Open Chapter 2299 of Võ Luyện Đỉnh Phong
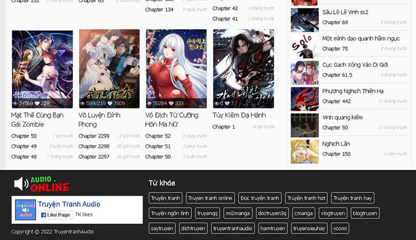 (94, 136)
